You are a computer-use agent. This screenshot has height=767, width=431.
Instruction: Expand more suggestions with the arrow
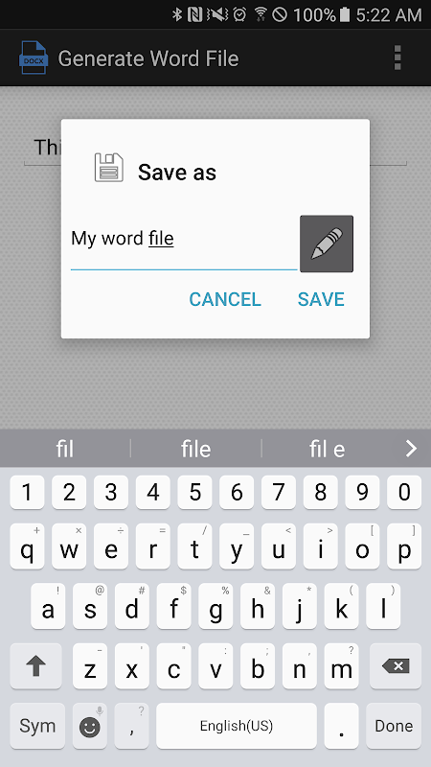[411, 449]
